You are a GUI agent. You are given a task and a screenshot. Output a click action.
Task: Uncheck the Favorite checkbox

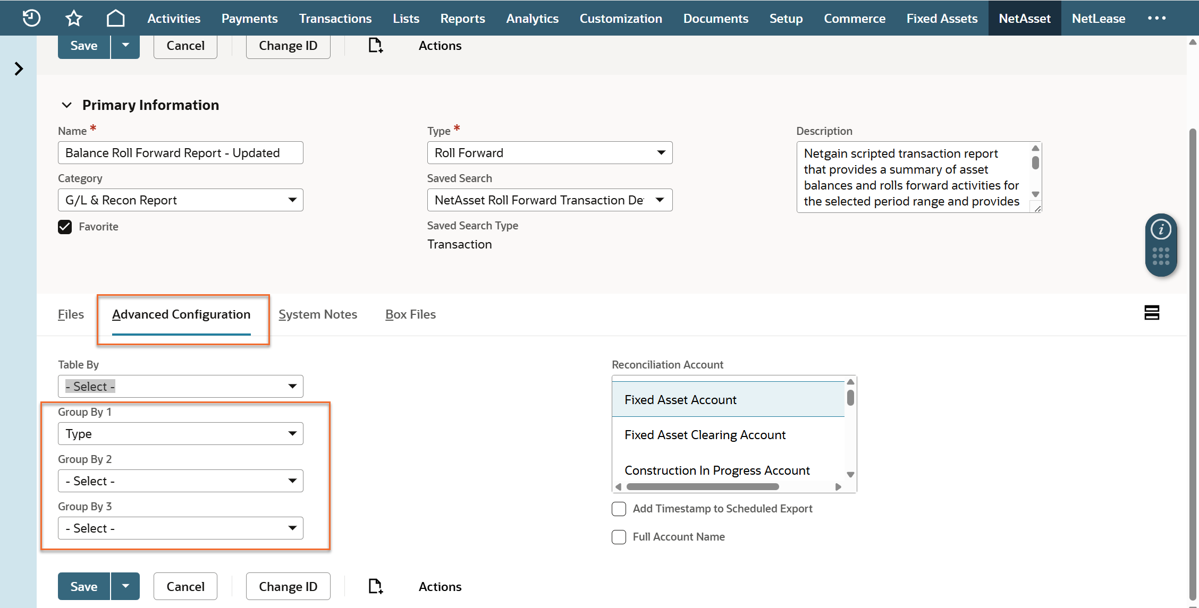click(65, 227)
